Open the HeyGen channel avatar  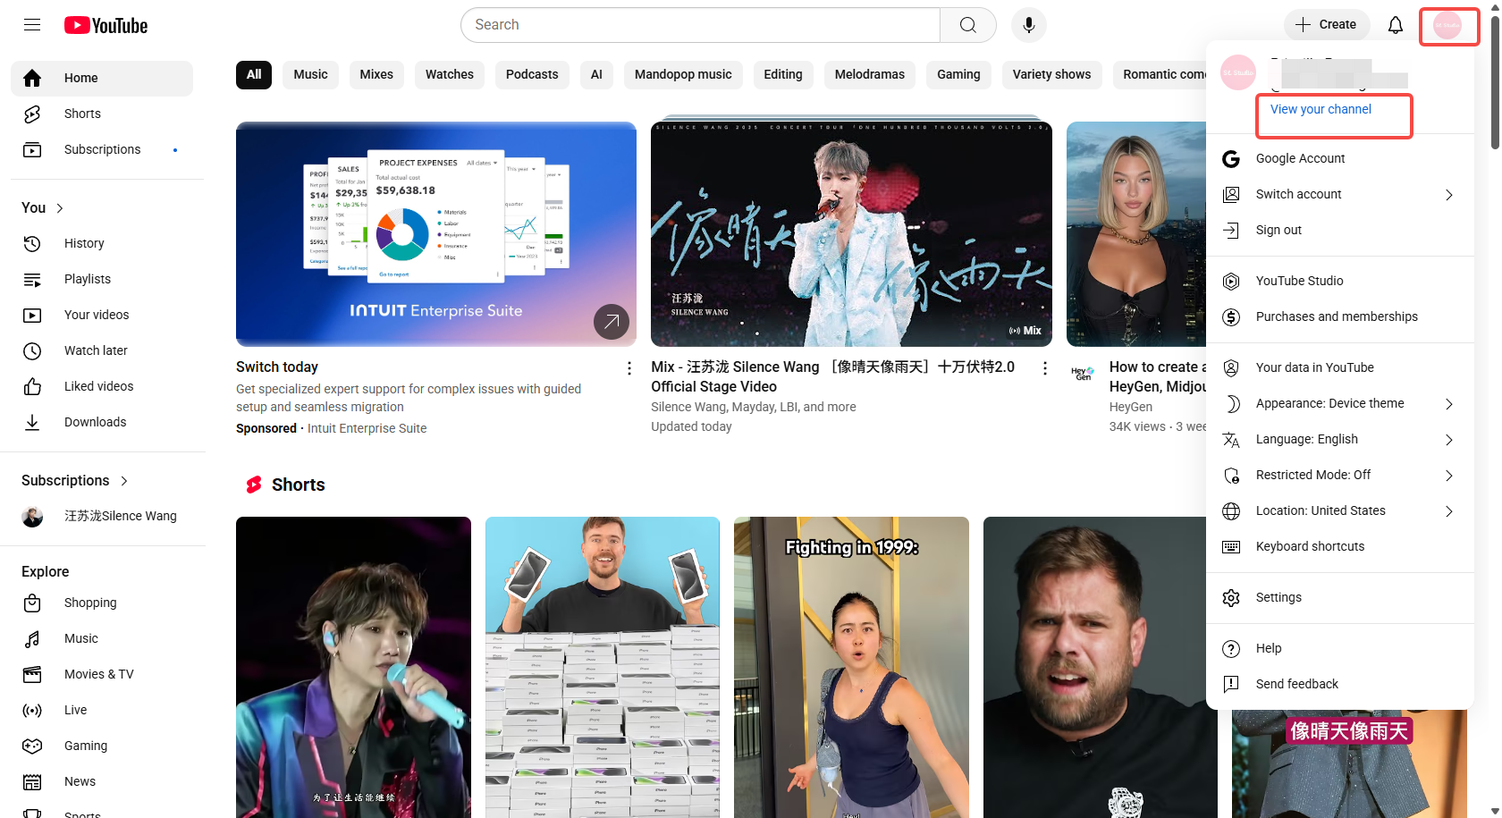coord(1083,373)
